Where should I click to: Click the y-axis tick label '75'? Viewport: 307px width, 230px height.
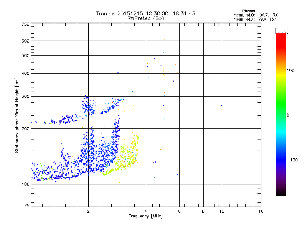point(27,205)
